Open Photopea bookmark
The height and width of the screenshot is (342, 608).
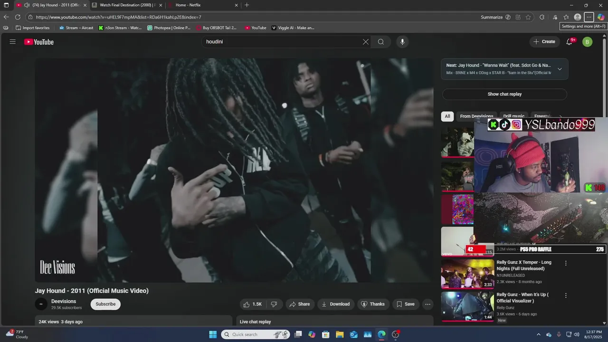point(169,28)
